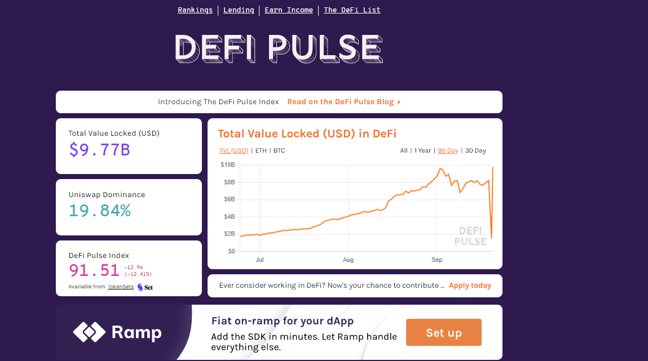Click the Set protocol logo icon

[x=145, y=287]
